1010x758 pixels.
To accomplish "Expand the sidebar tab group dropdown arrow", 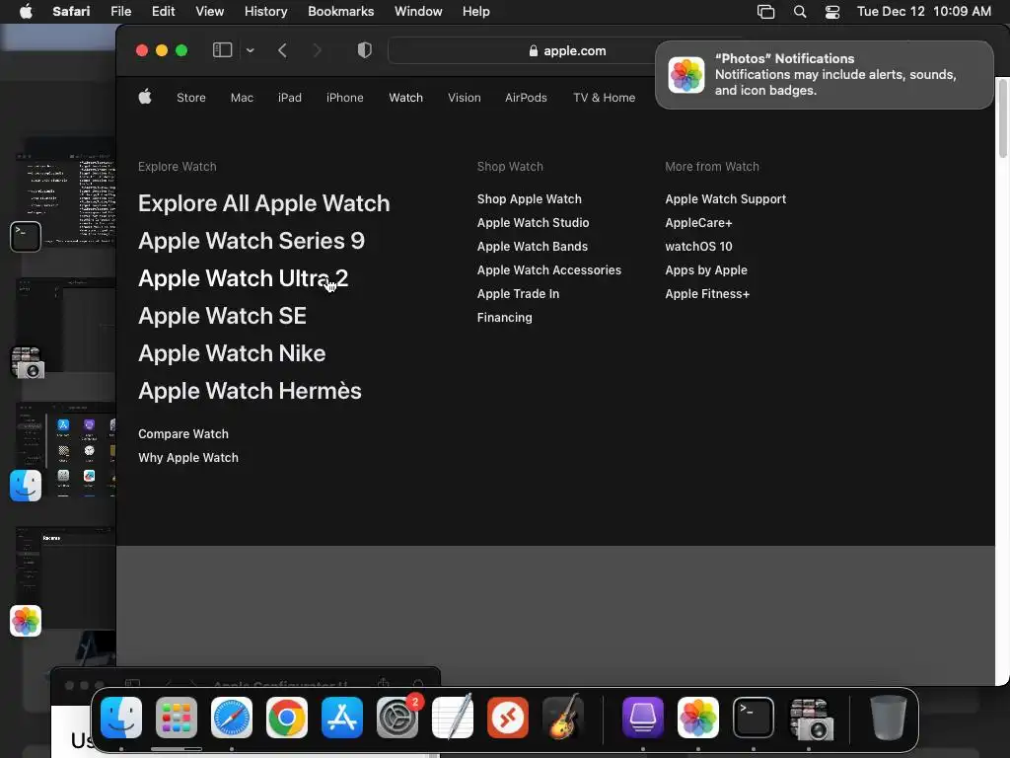I will point(250,50).
